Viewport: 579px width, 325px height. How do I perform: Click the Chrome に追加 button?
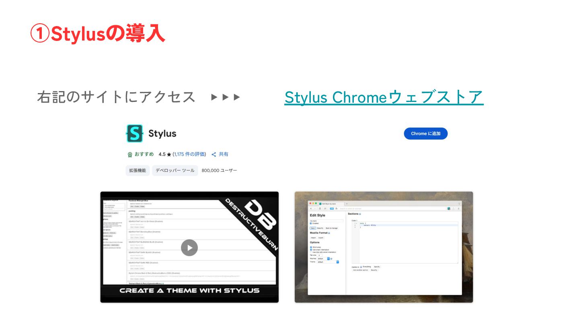425,134
